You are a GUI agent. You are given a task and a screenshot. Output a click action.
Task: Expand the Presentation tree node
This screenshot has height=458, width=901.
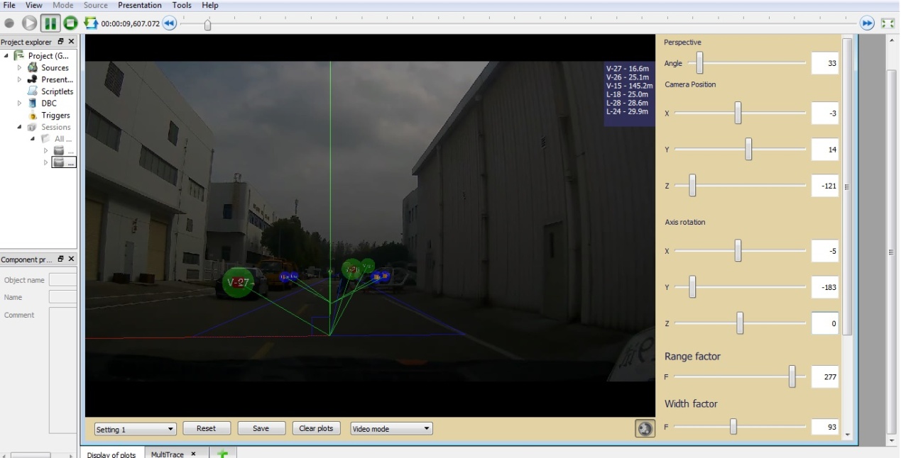tap(20, 79)
